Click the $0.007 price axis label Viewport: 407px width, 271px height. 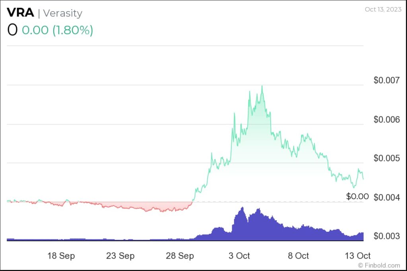coord(386,80)
